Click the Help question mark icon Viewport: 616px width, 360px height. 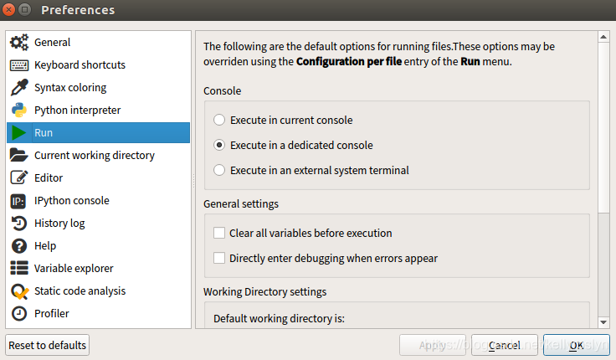(18, 246)
